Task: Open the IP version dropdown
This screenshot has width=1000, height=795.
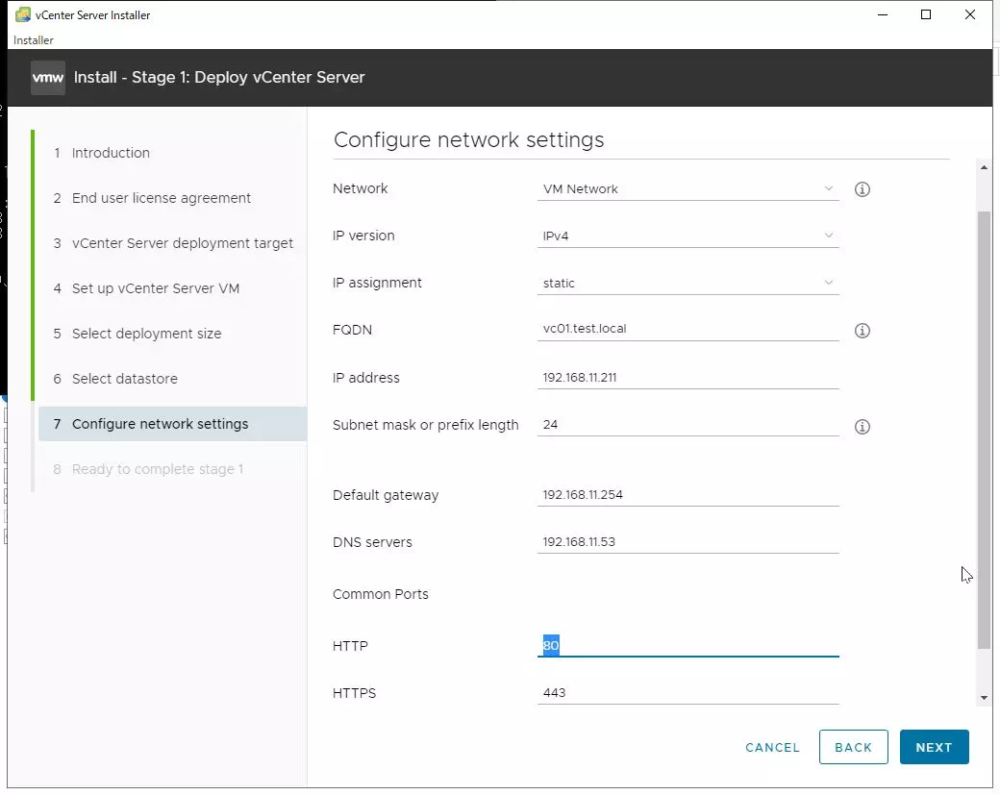Action: (x=687, y=236)
